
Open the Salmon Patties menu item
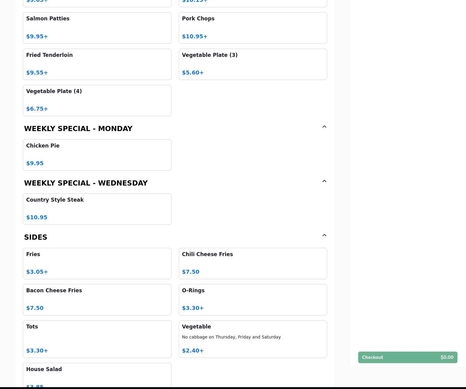97,28
